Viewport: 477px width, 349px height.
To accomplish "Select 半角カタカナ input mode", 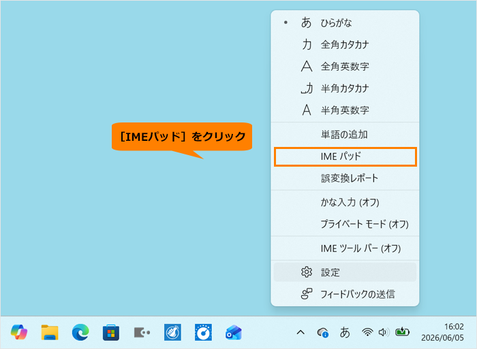I will tap(345, 88).
